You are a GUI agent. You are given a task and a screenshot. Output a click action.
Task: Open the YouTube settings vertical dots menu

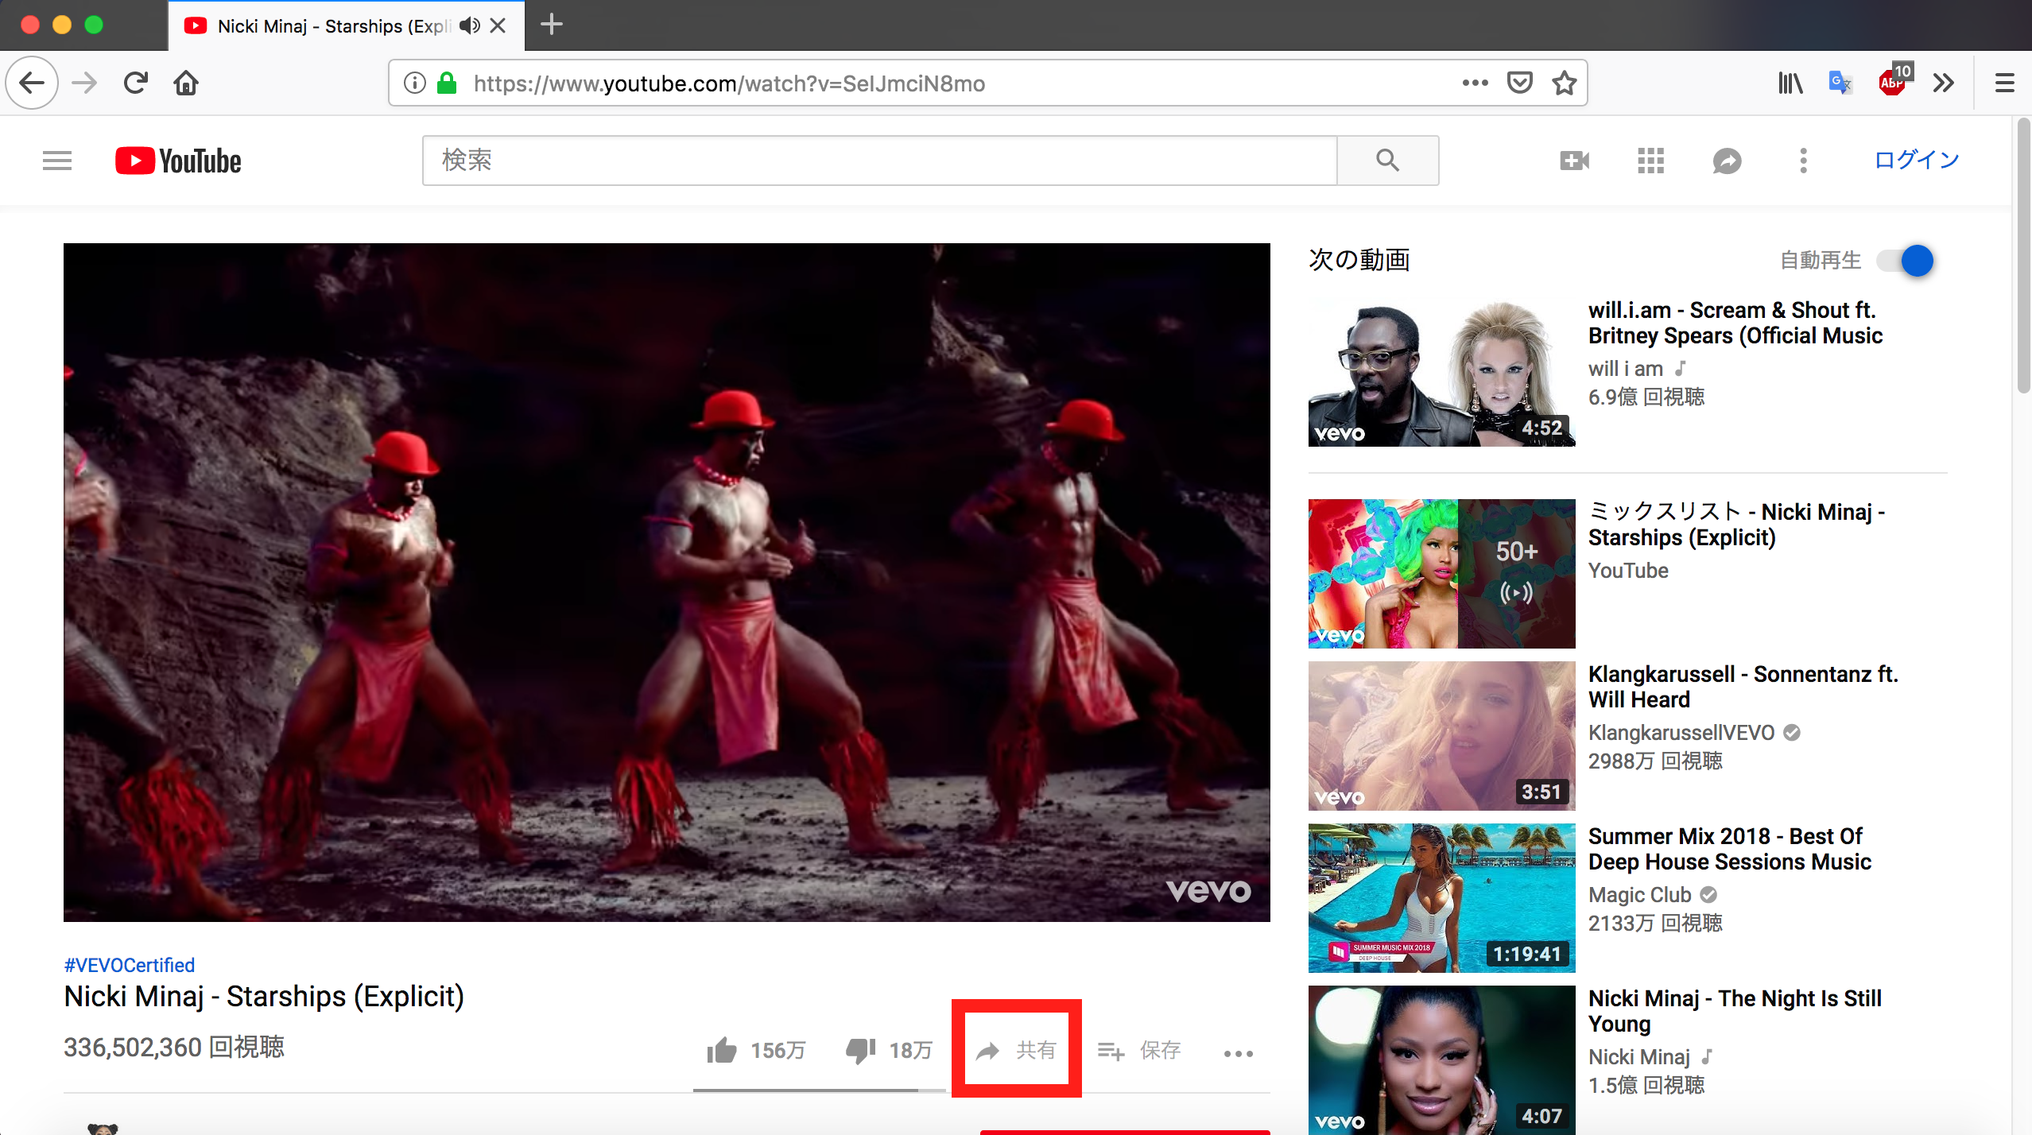(1803, 161)
